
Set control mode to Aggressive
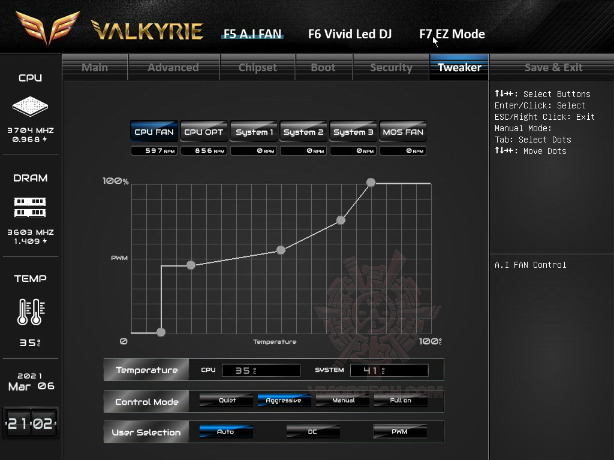coord(284,400)
